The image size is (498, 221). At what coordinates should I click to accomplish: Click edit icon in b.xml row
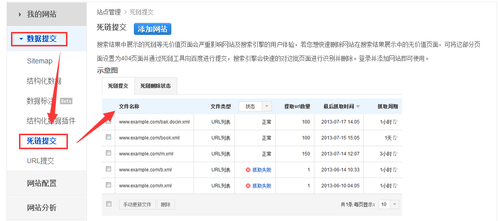395,170
